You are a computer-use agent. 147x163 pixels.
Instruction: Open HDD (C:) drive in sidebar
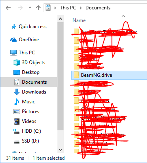point(31,131)
